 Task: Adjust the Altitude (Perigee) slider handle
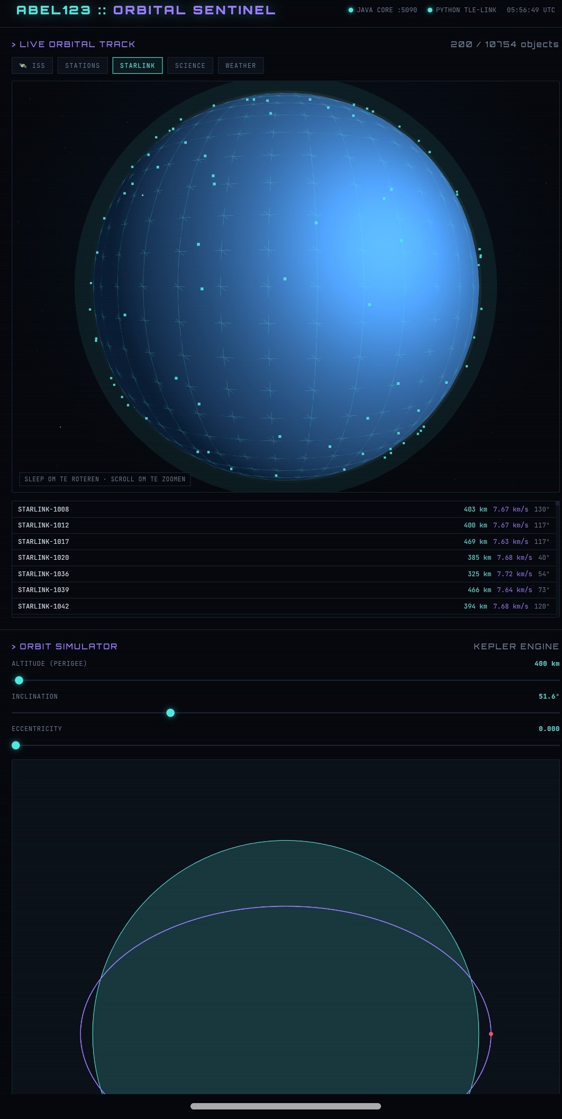point(19,680)
